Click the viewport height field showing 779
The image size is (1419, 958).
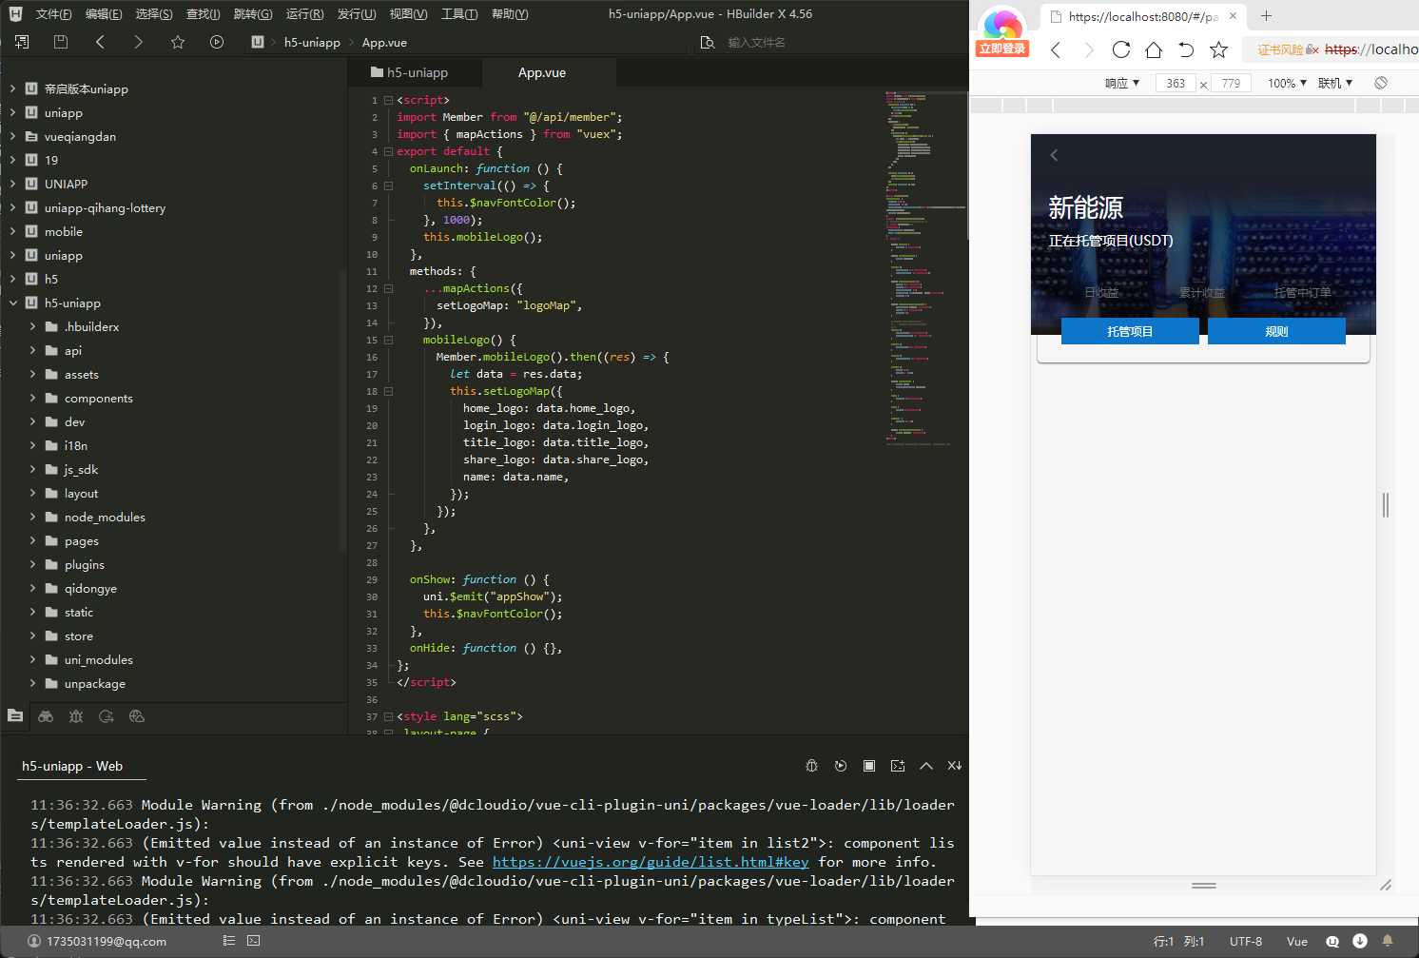(1231, 83)
